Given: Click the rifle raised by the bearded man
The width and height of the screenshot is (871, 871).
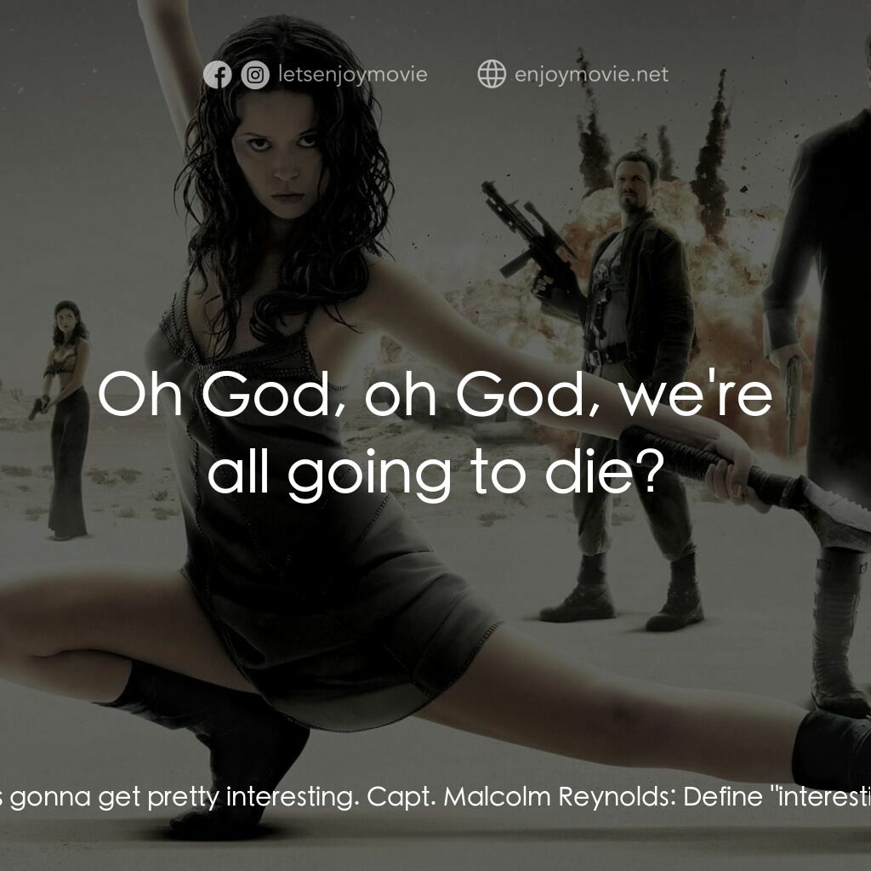Looking at the screenshot, I should pyautogui.click(x=519, y=230).
